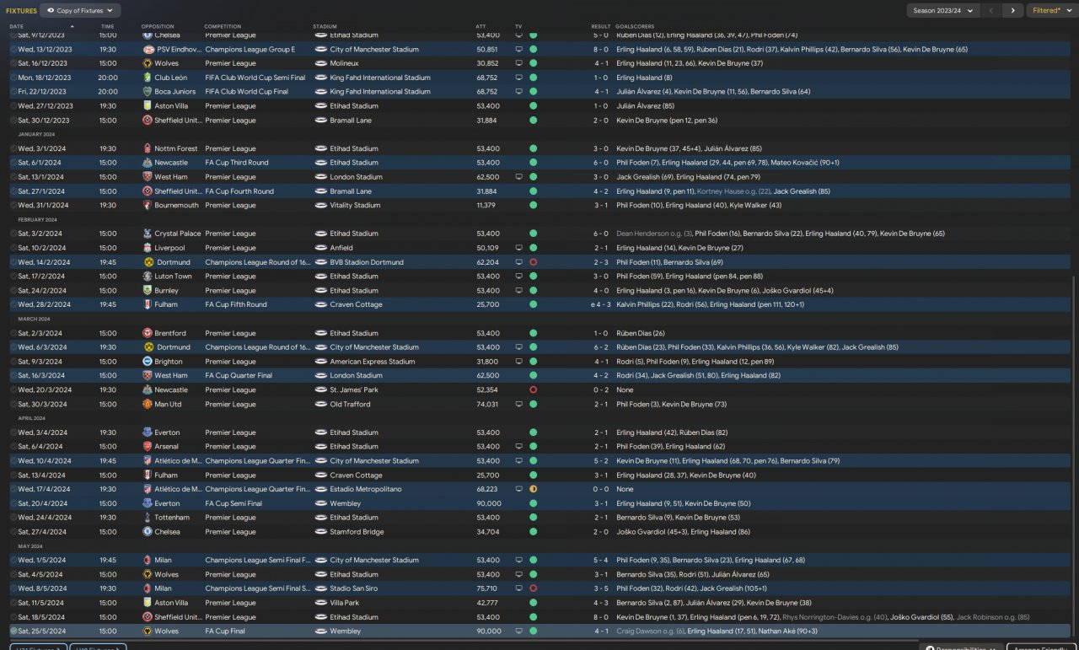The height and width of the screenshot is (650, 1079).
Task: Click the Crystal Palace club badge
Action: [x=148, y=234]
